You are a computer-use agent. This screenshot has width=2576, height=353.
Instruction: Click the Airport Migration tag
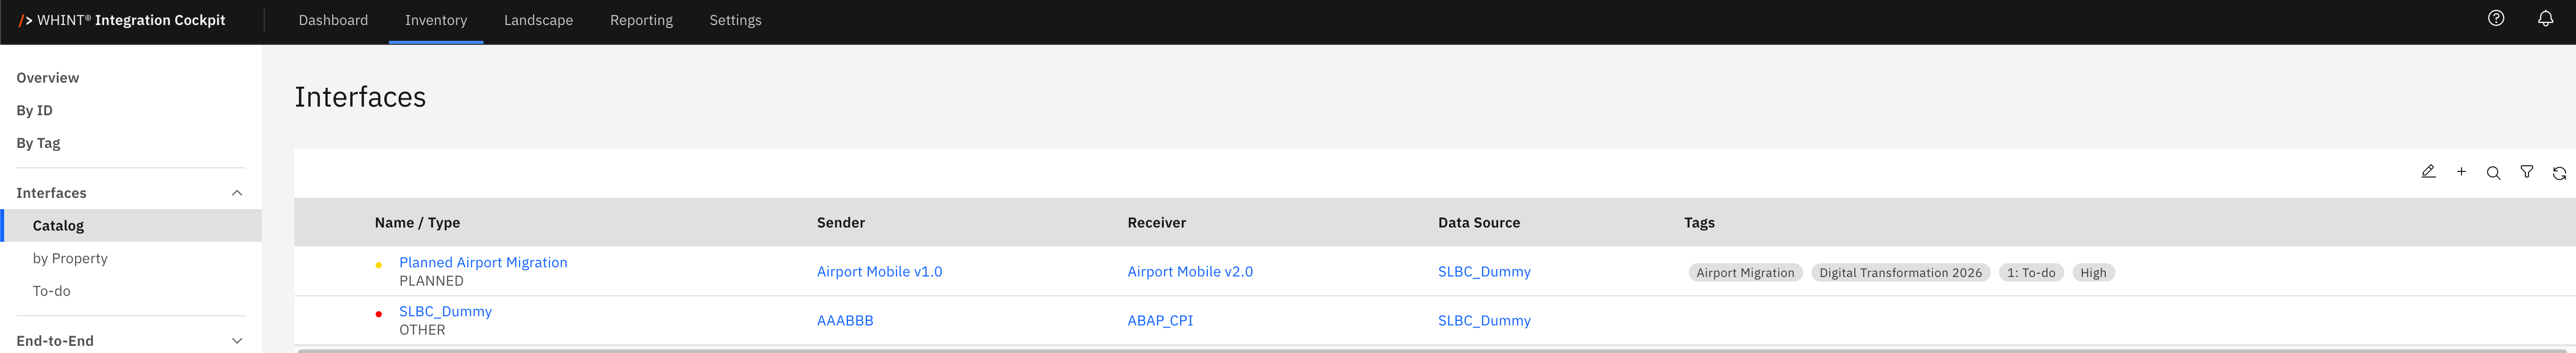point(1745,273)
